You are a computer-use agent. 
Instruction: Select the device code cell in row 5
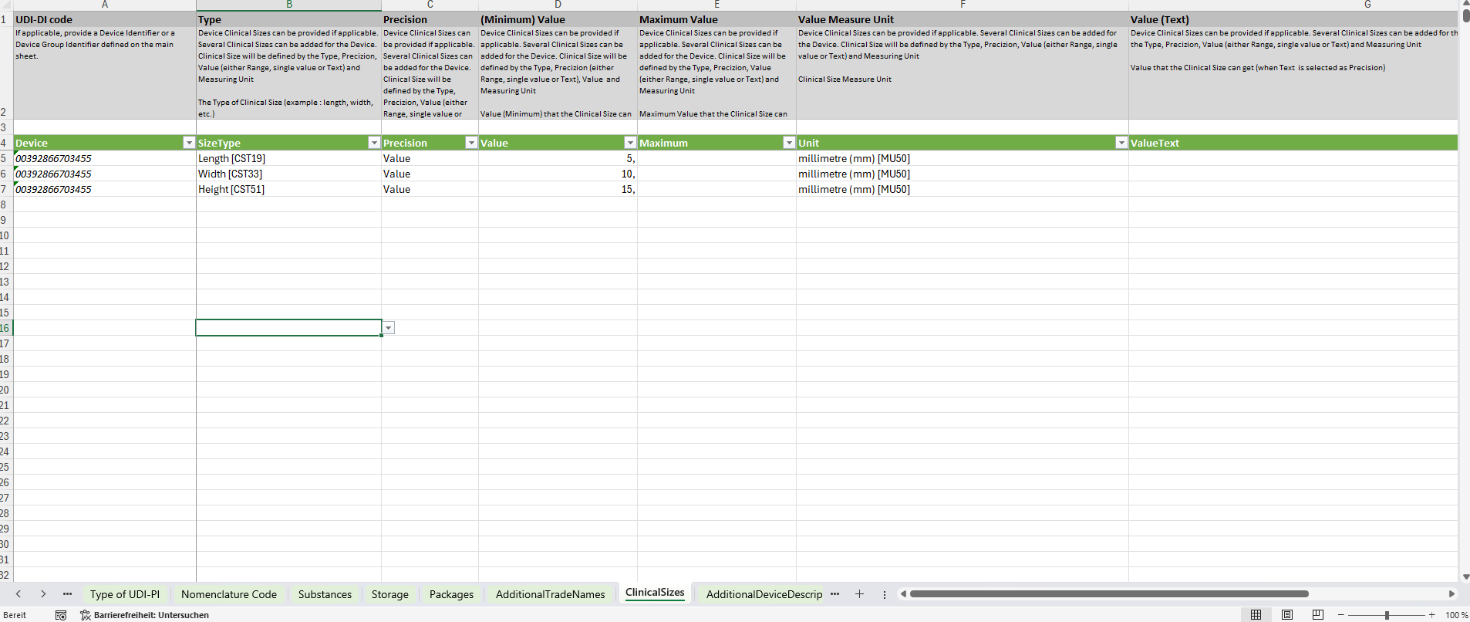coord(105,158)
